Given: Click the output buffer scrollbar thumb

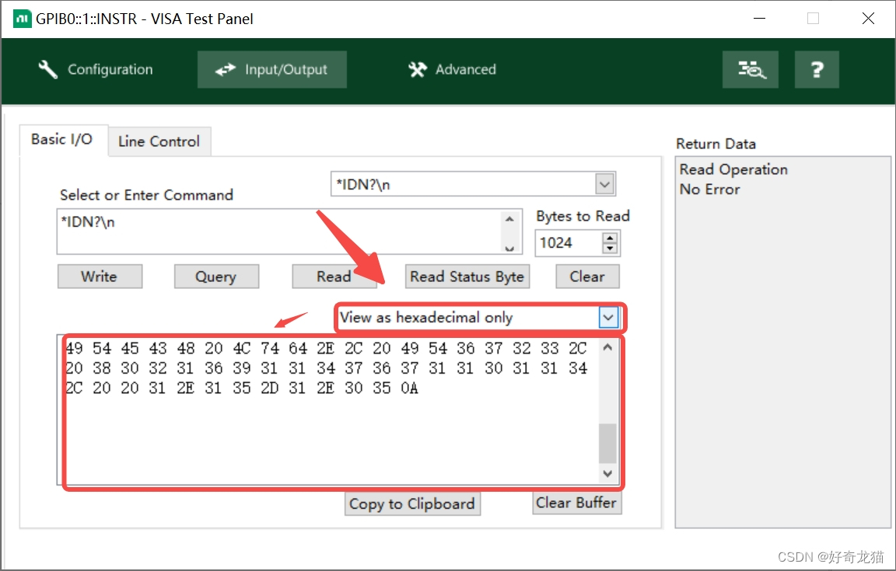Looking at the screenshot, I should click(x=607, y=443).
